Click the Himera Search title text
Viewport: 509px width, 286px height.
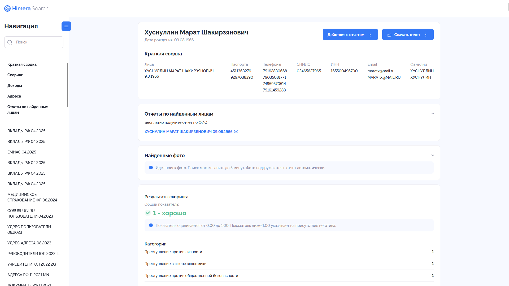tap(30, 8)
